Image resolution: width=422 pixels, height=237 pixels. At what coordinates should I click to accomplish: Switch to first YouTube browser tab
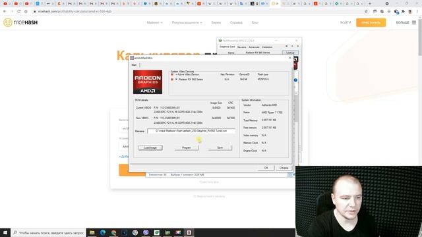(x=5, y=3)
